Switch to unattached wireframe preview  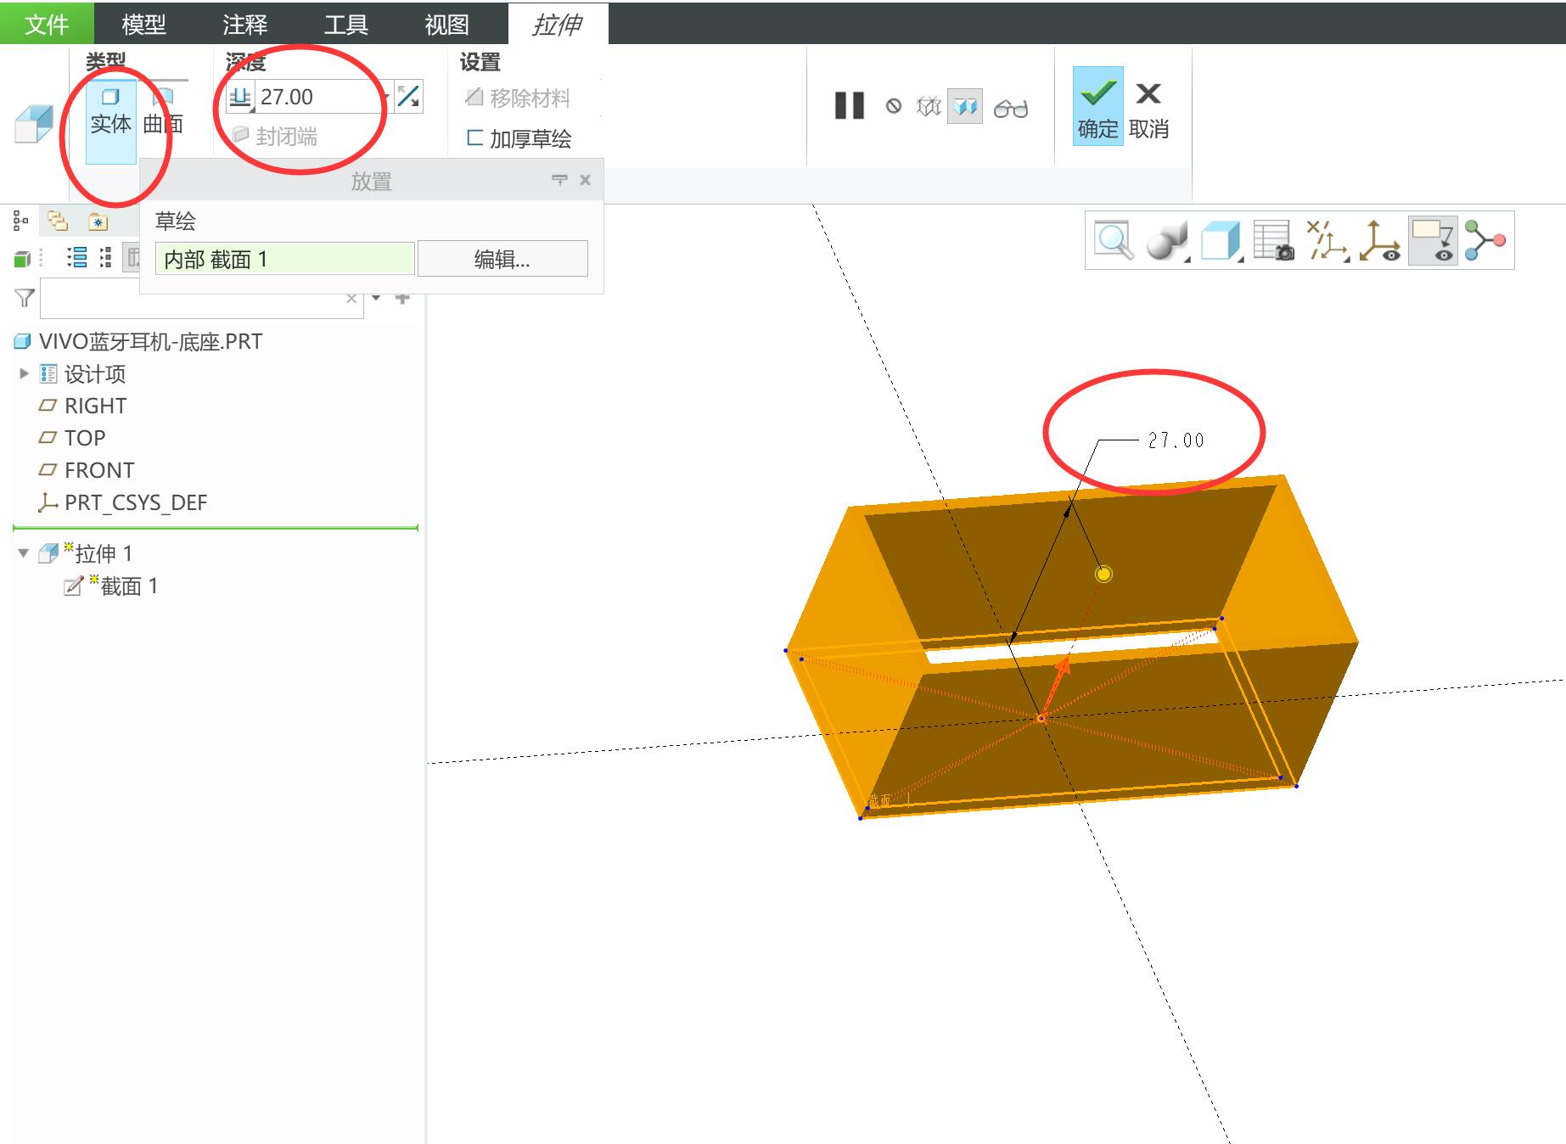(929, 107)
